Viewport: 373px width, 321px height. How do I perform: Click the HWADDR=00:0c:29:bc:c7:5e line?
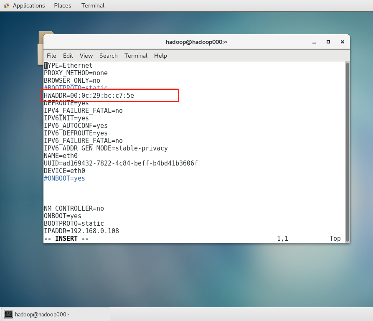89,96
